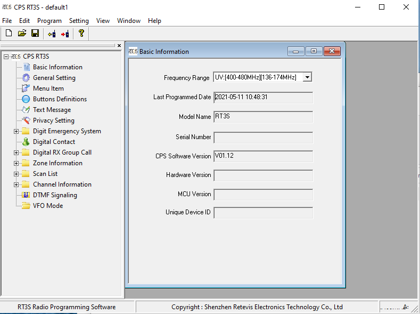Open the Help menu

click(x=154, y=21)
